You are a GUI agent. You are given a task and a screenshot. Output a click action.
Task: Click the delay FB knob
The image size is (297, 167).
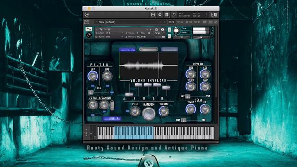coord(205,109)
